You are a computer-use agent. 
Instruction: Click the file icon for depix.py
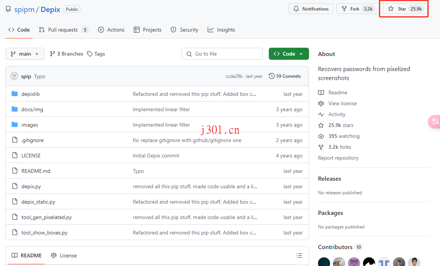pos(15,186)
